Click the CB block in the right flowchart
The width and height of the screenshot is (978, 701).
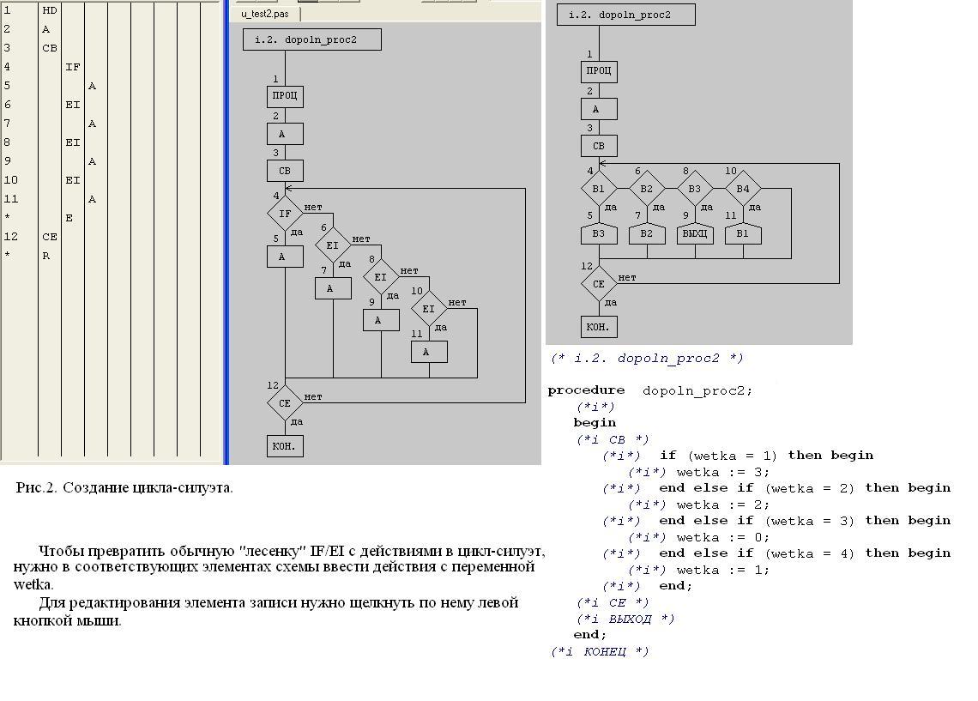599,146
